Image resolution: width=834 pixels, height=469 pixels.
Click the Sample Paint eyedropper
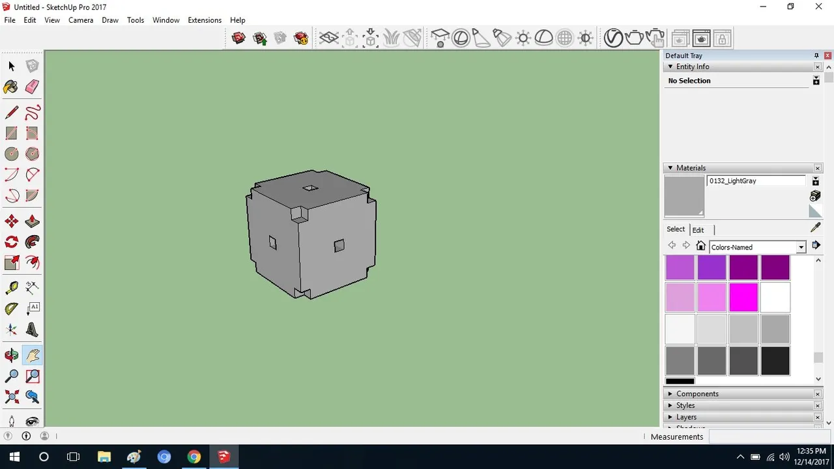(815, 227)
